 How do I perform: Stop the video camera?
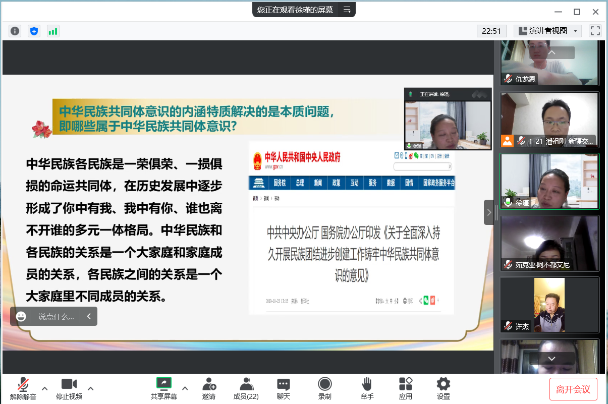coord(69,388)
